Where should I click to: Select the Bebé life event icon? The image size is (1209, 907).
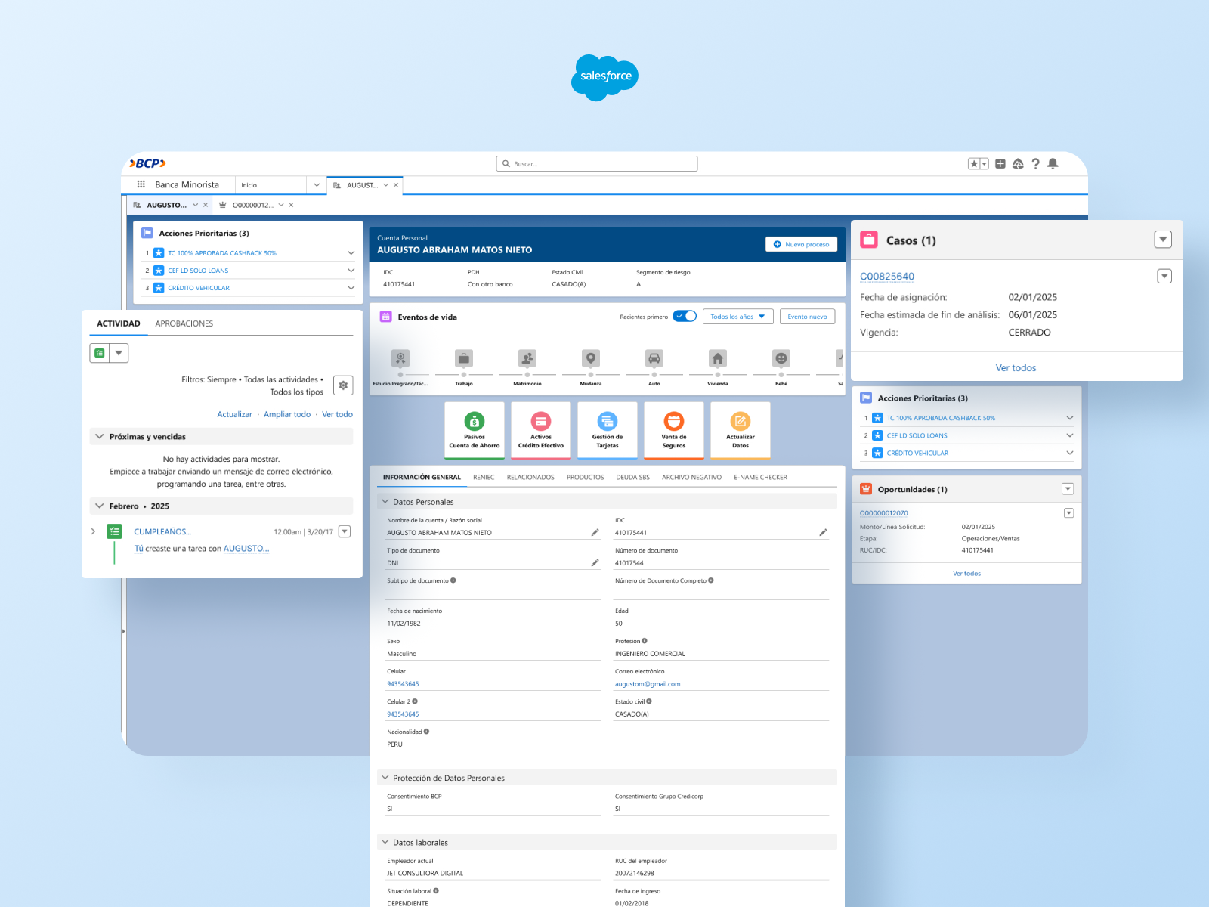[x=781, y=358]
